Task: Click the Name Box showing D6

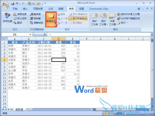Action: pyautogui.click(x=15, y=34)
